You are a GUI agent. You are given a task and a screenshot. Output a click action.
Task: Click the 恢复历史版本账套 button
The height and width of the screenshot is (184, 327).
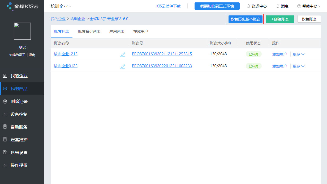pyautogui.click(x=246, y=19)
